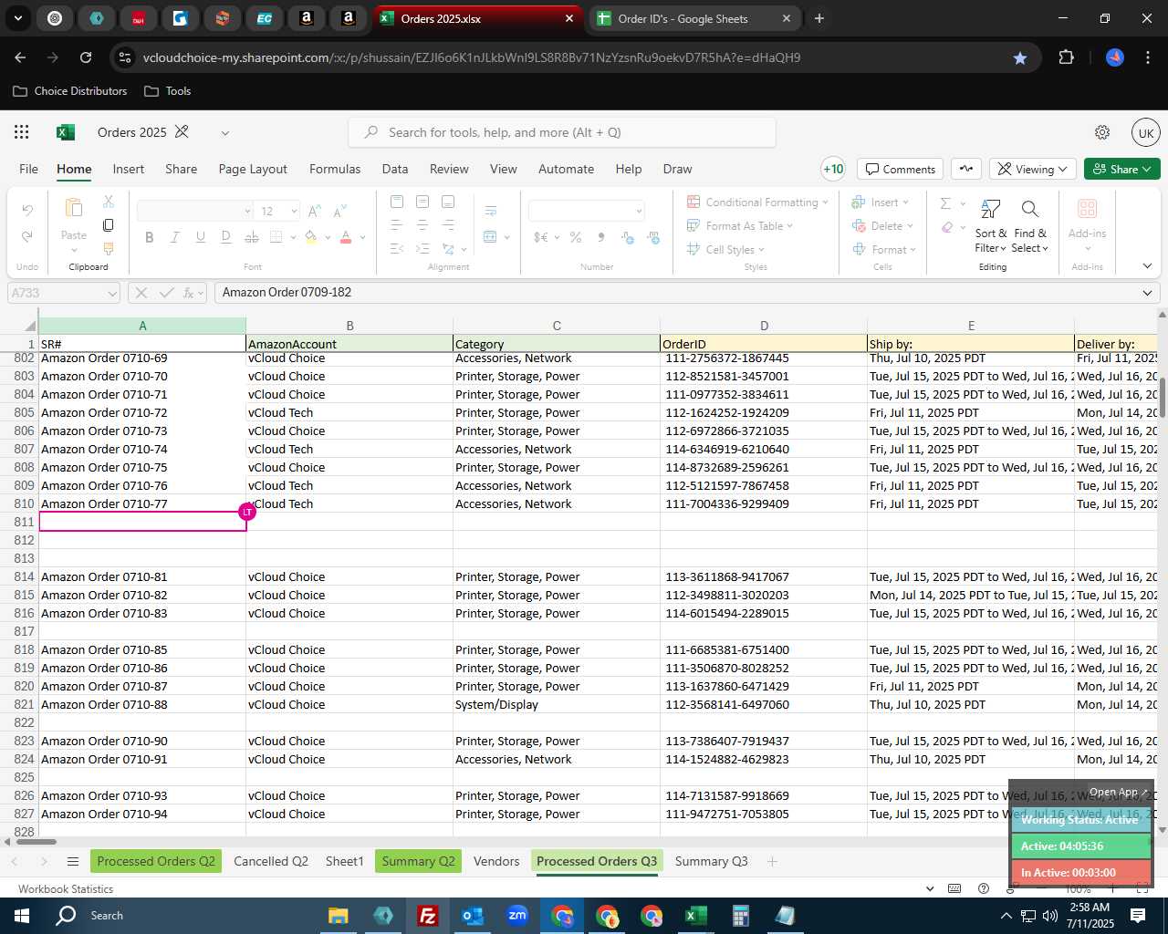Switch to the Insert ribbon tab
The height and width of the screenshot is (934, 1168).
click(129, 169)
